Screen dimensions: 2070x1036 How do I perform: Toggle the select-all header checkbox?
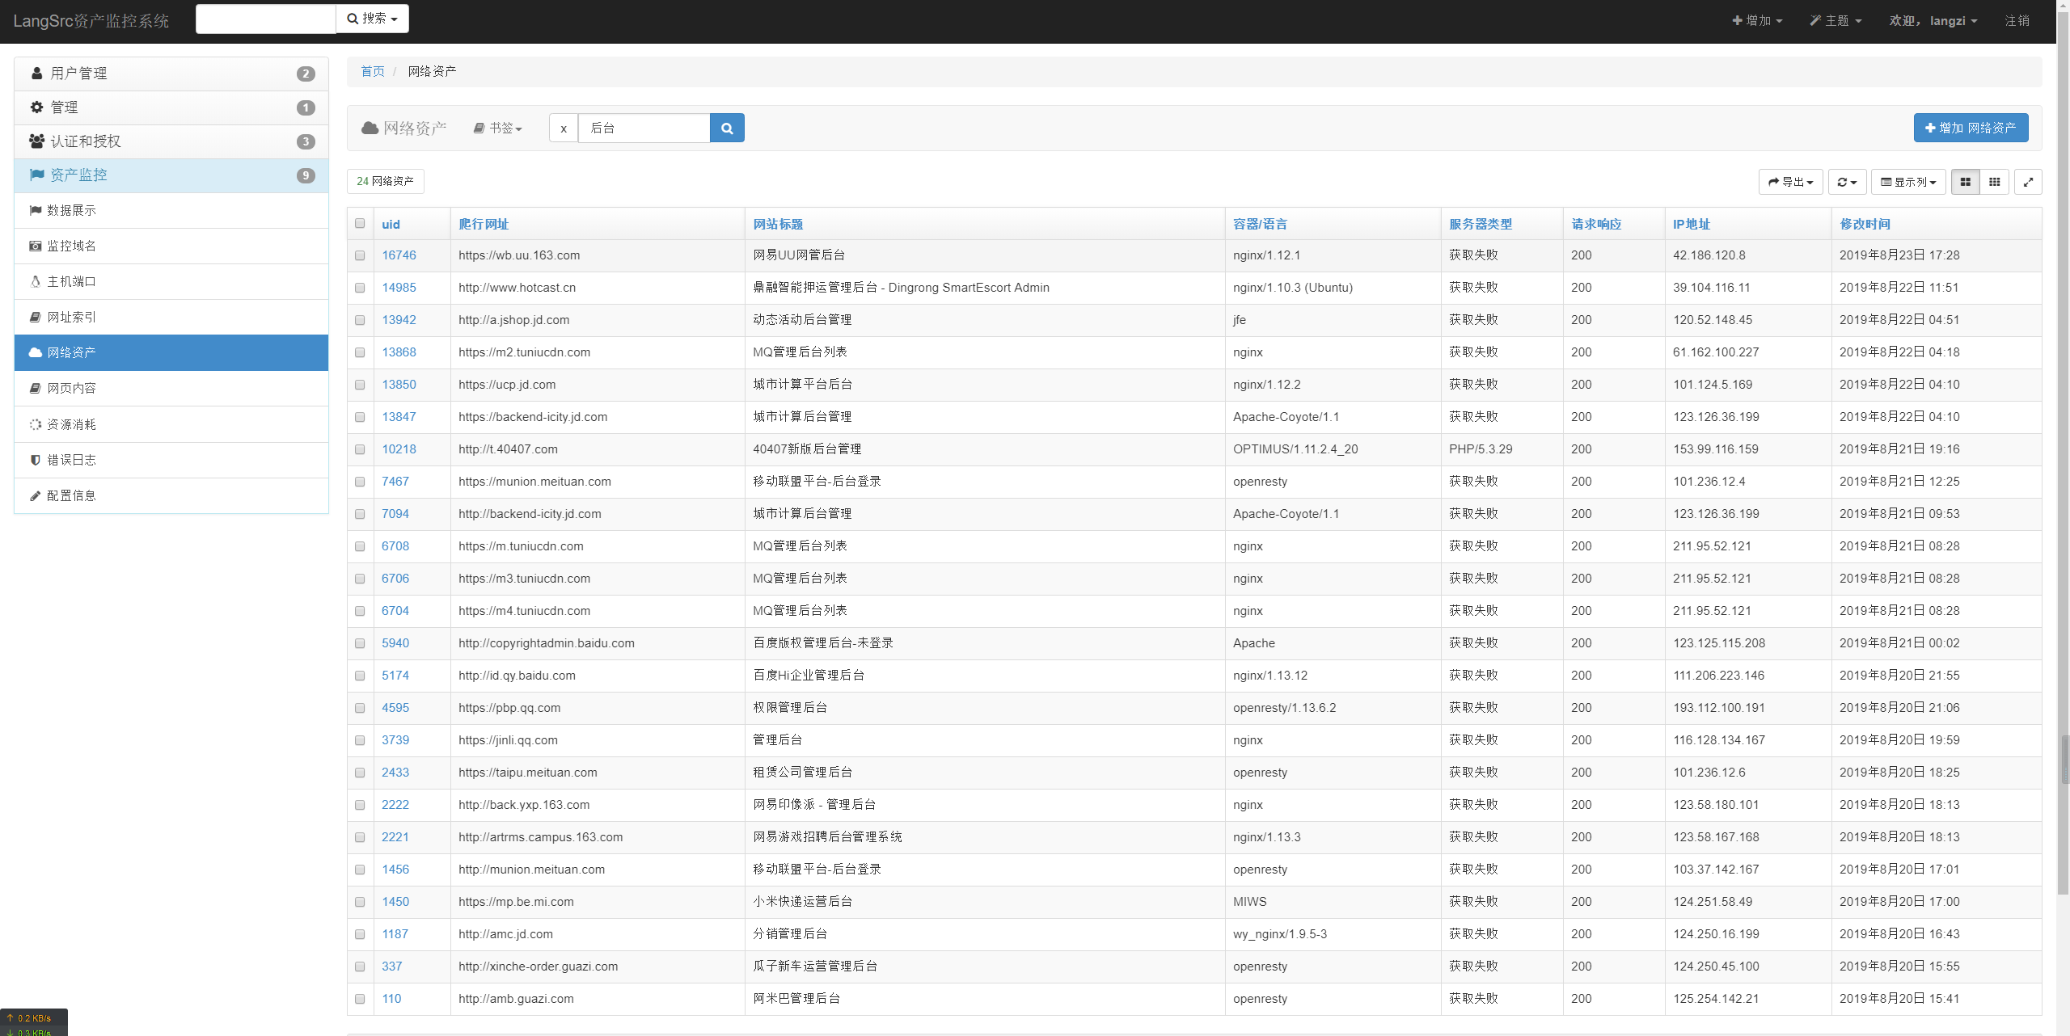(360, 224)
